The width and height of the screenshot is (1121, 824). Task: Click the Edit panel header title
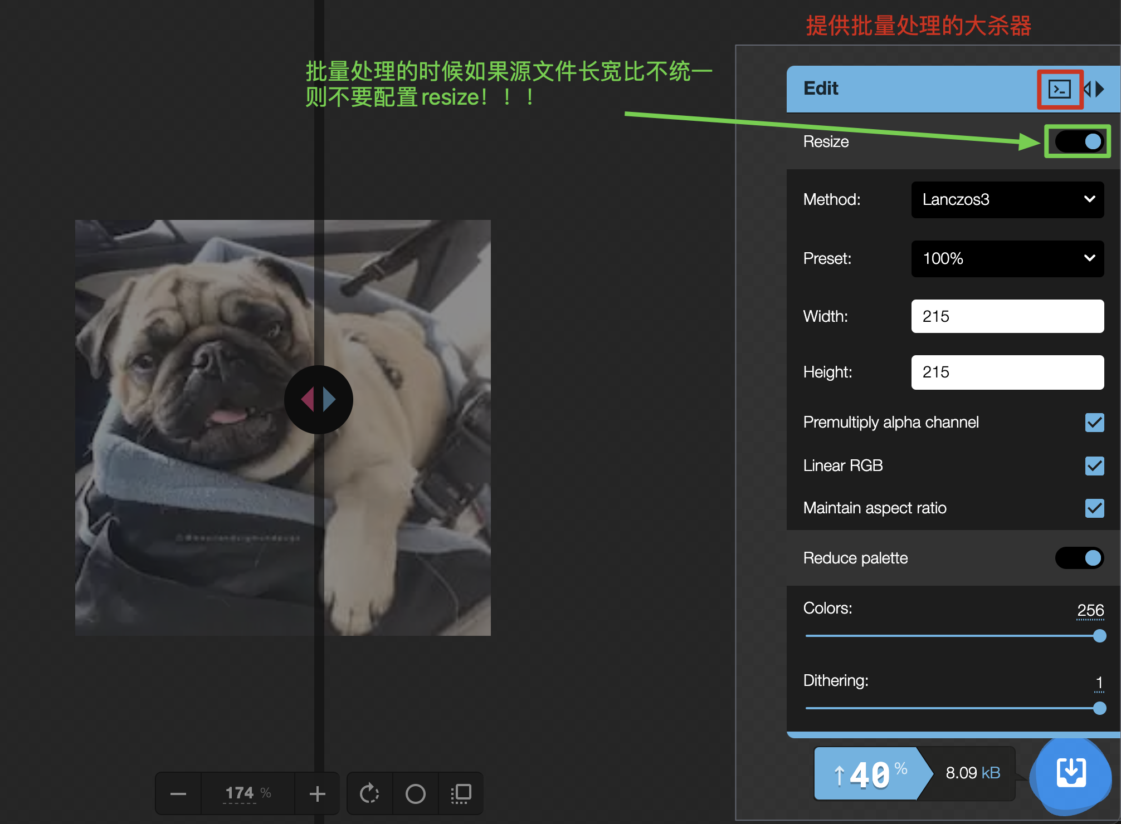coord(821,89)
